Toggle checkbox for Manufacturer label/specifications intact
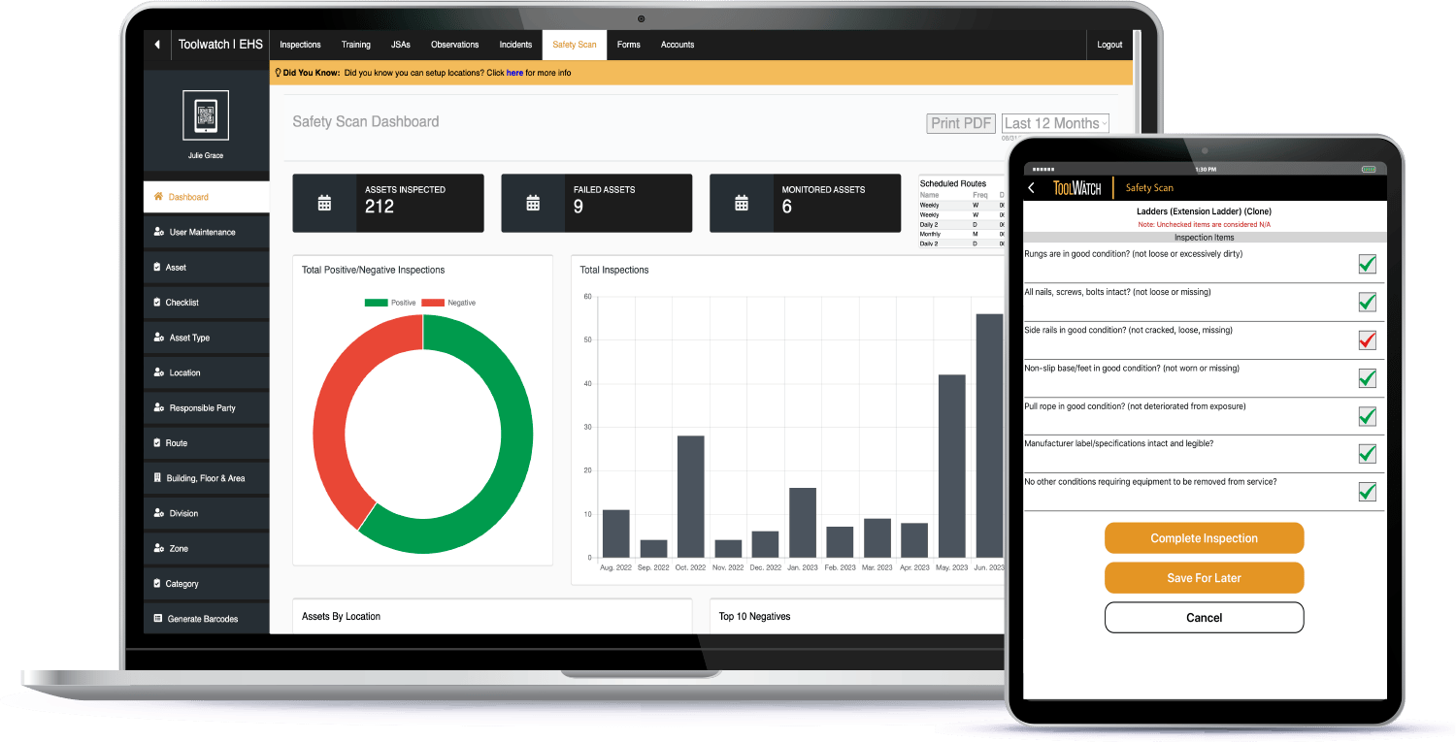1456x742 pixels. [1367, 453]
